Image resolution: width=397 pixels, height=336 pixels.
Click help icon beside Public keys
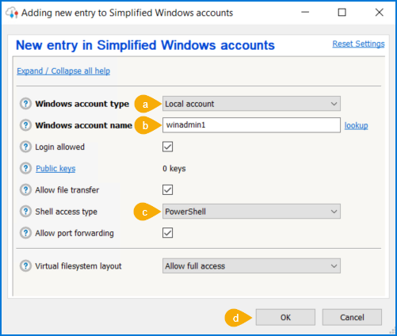[x=25, y=168]
